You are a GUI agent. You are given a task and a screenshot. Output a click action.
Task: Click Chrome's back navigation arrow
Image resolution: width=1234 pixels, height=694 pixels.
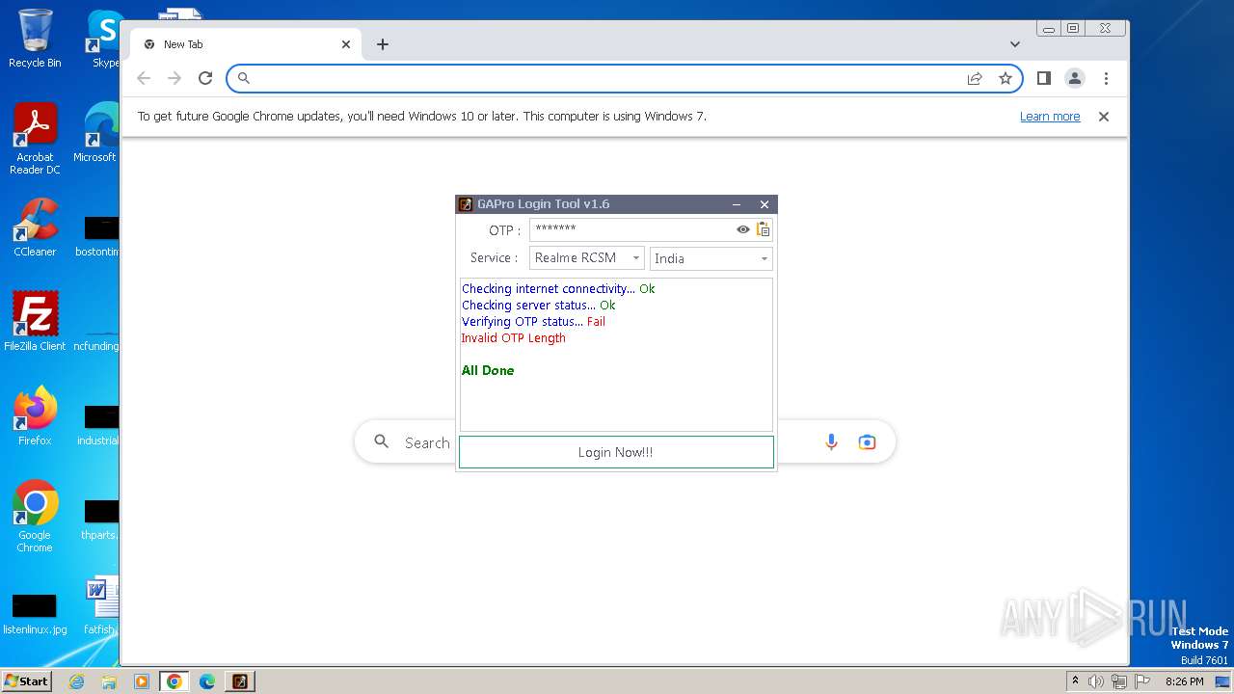coord(144,78)
